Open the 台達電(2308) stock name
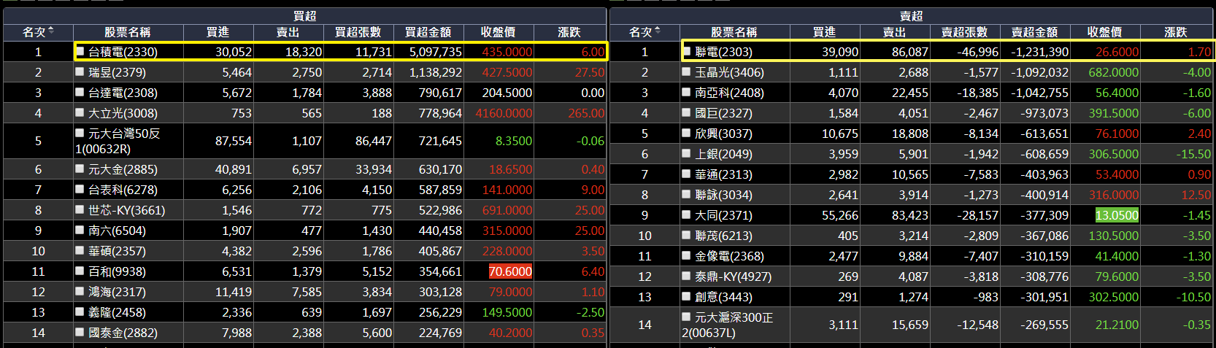Screen dimensions: 1216x348 click(123, 93)
